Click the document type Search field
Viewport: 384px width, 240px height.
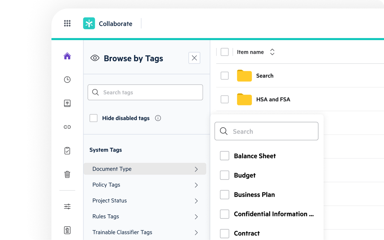[266, 131]
